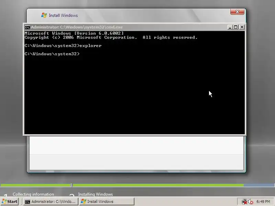Click the last C:\Windows\system32> prompt
This screenshot has width=275, height=206.
click(52, 54)
